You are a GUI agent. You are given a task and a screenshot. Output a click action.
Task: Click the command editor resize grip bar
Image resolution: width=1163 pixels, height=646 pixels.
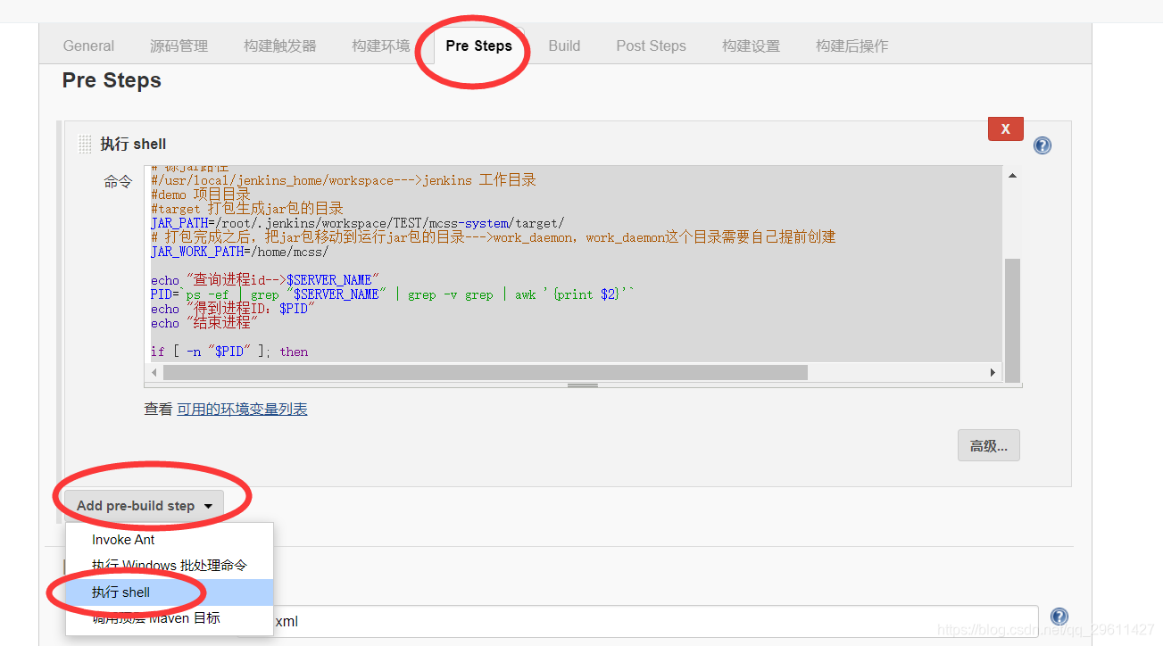(x=583, y=385)
